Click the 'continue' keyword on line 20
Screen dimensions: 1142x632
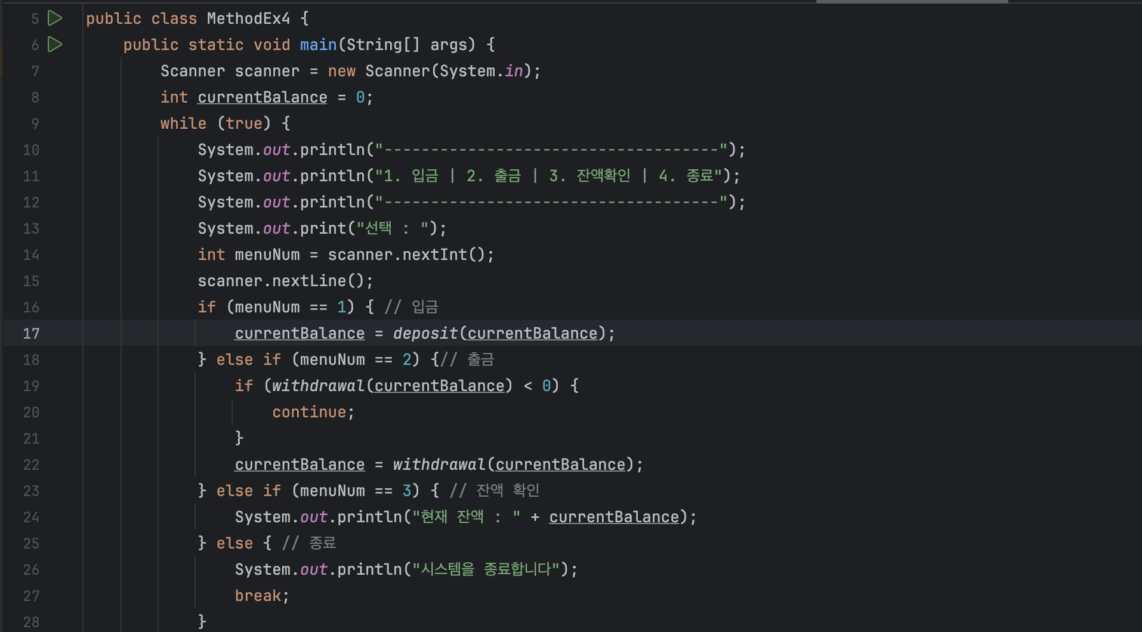(x=309, y=412)
